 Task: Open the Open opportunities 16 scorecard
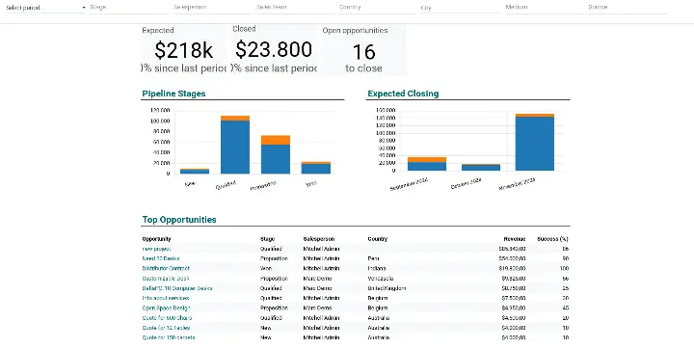click(x=363, y=49)
